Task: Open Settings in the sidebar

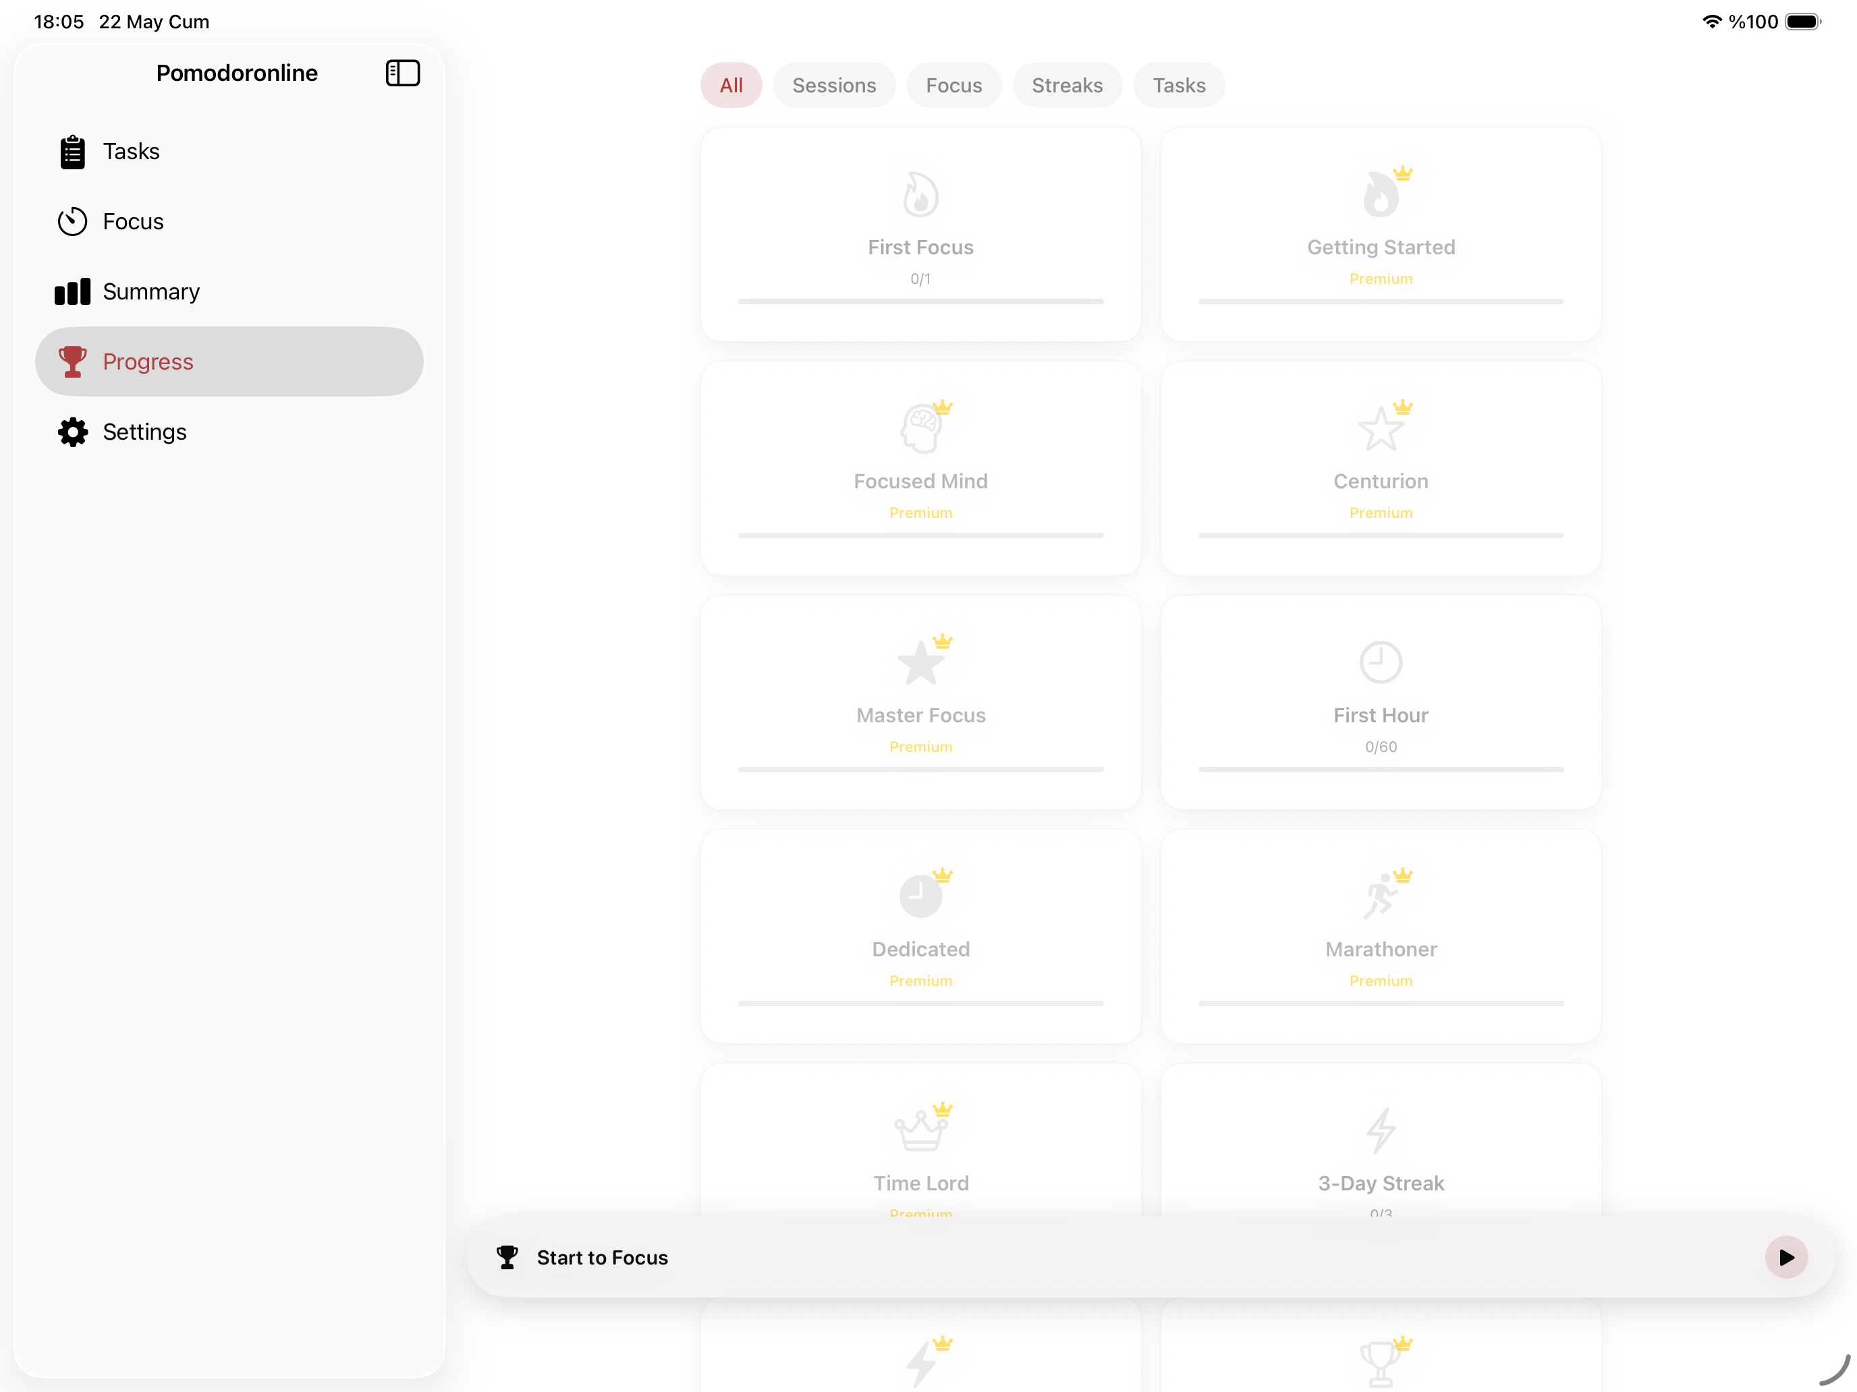Action: click(229, 432)
